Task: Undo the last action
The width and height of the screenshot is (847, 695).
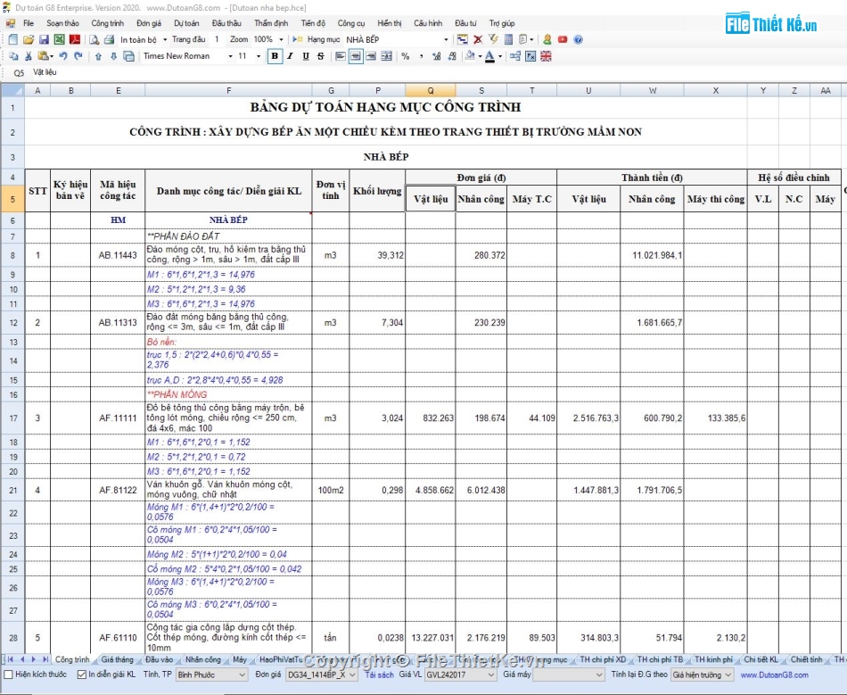Action: pyautogui.click(x=63, y=56)
